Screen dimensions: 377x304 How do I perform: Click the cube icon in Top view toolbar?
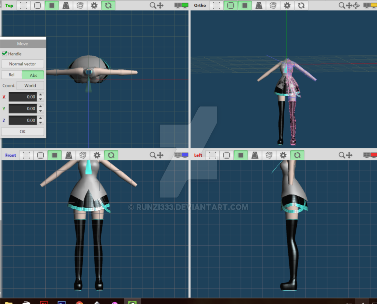[x=80, y=5]
